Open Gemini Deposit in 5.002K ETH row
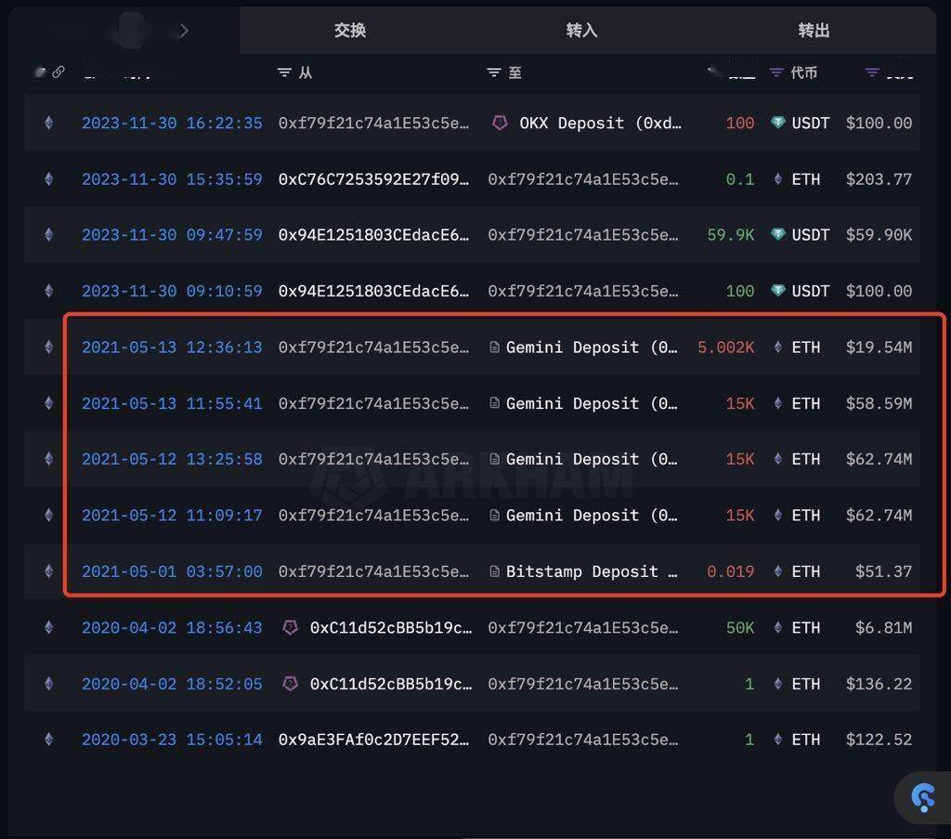This screenshot has width=951, height=839. click(592, 347)
